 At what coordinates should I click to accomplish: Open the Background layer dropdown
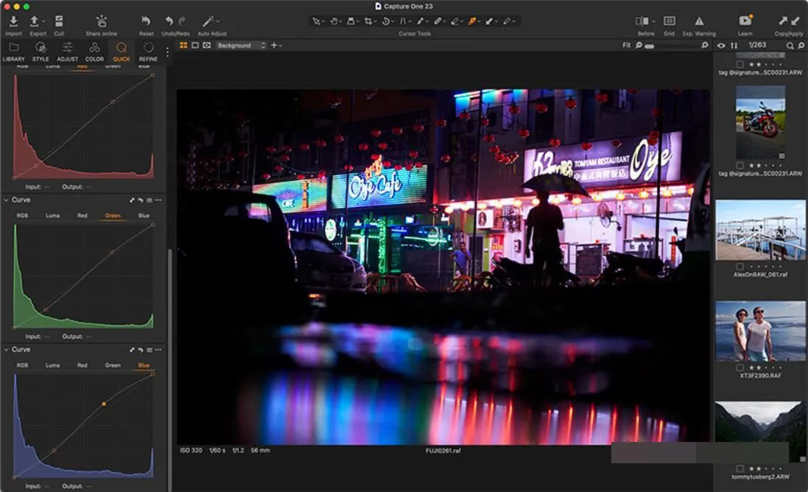pos(241,46)
